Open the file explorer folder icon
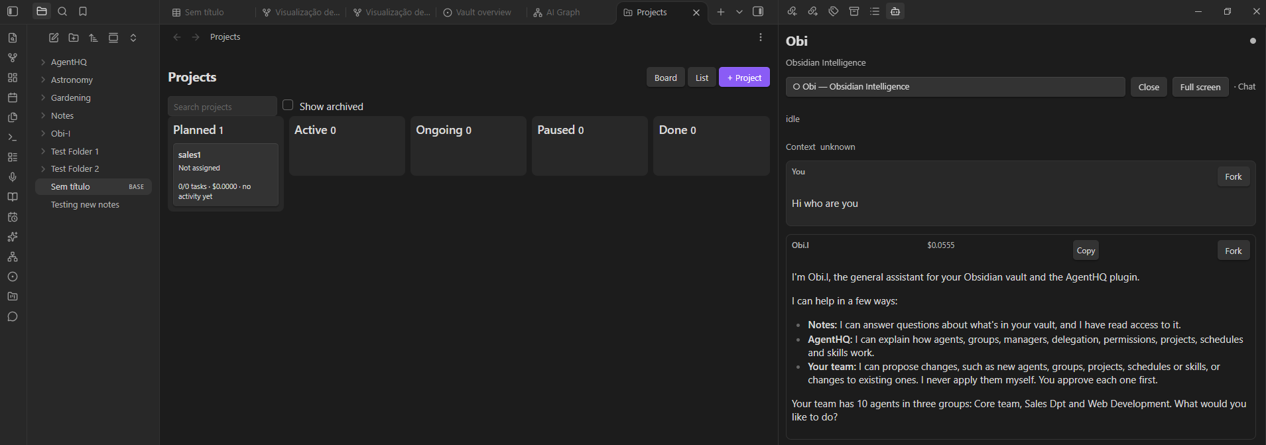 (x=42, y=11)
